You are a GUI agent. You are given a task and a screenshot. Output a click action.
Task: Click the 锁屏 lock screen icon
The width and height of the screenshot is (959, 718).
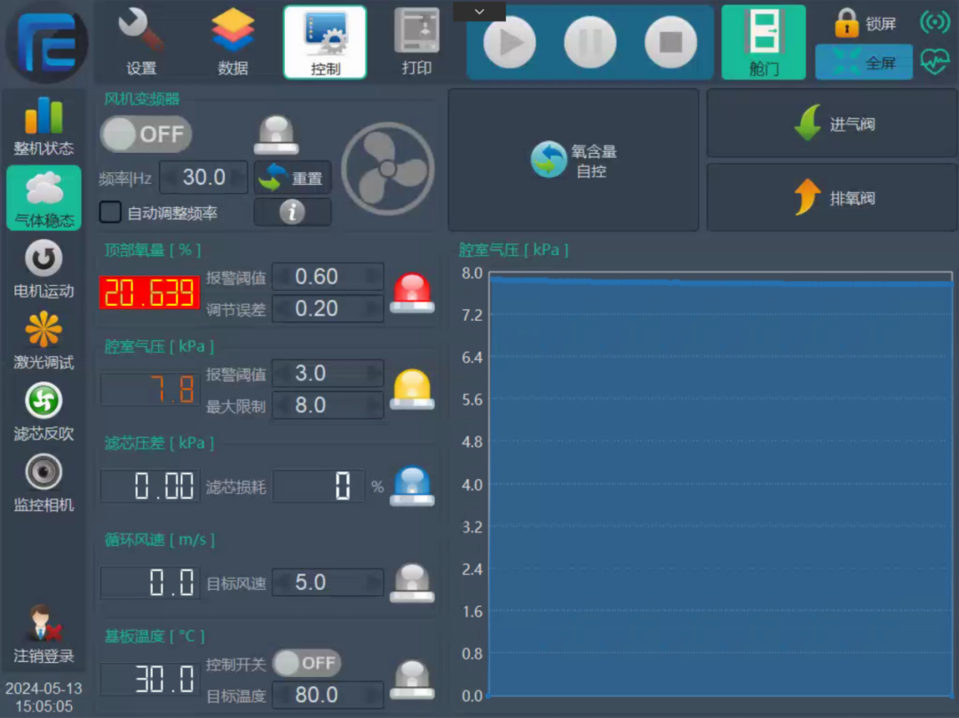[846, 23]
